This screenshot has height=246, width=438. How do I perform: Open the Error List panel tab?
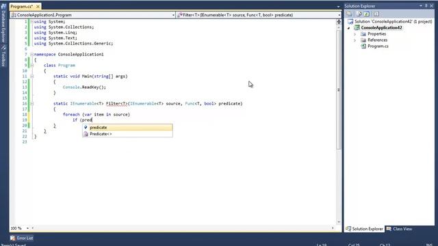(x=22, y=238)
